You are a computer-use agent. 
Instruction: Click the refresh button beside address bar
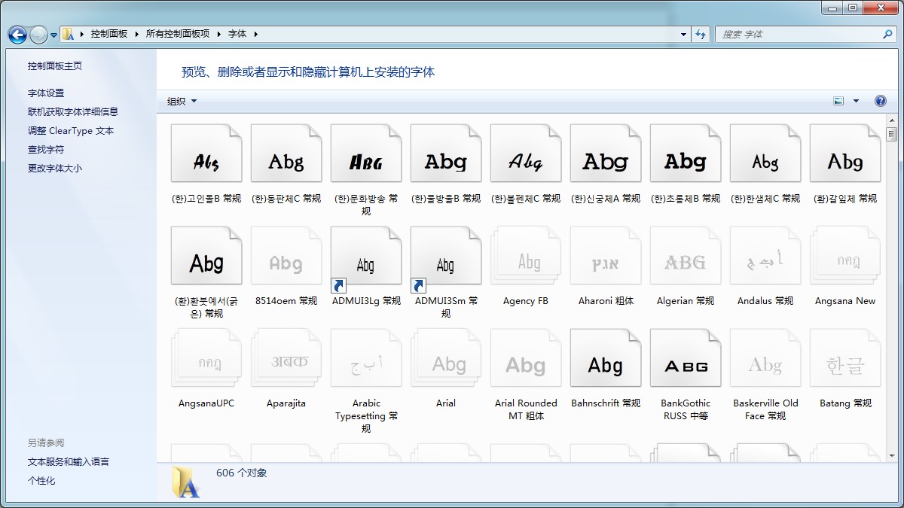click(701, 35)
